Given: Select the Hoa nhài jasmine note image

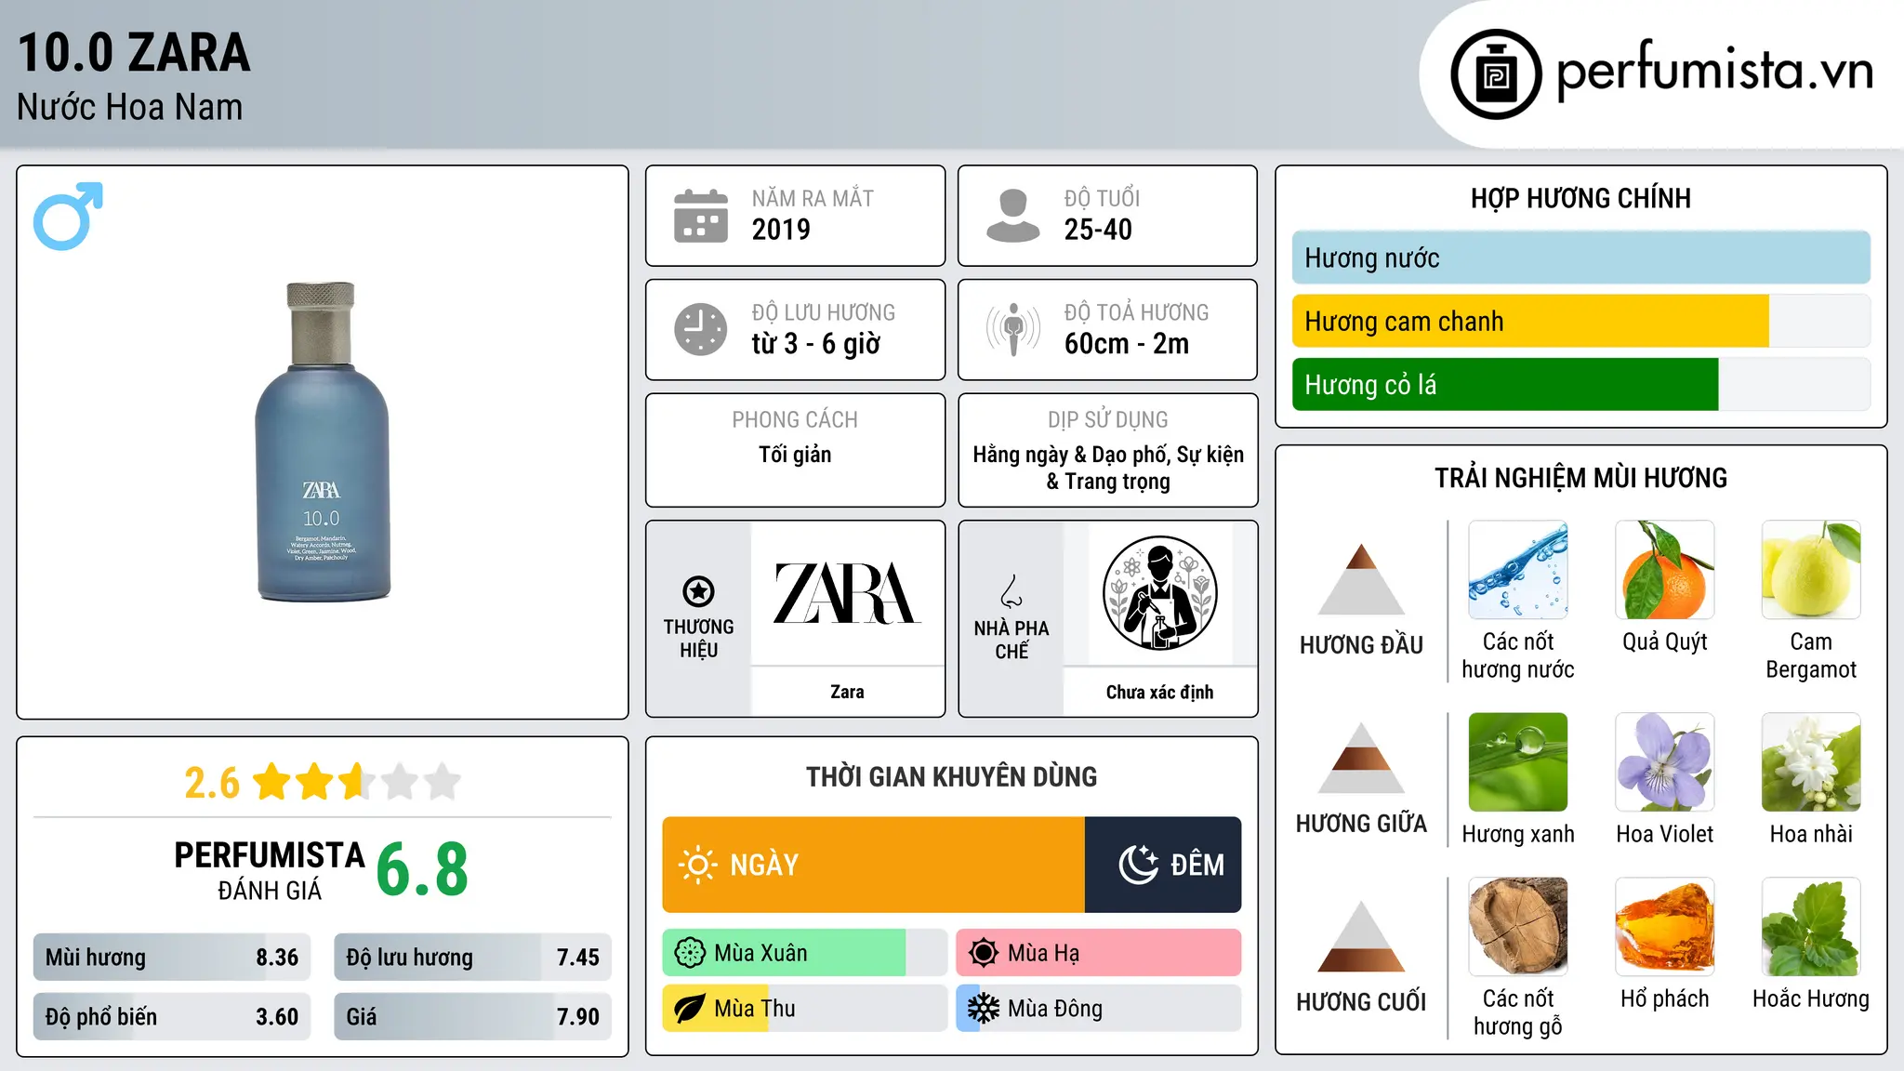Looking at the screenshot, I should coord(1811,762).
